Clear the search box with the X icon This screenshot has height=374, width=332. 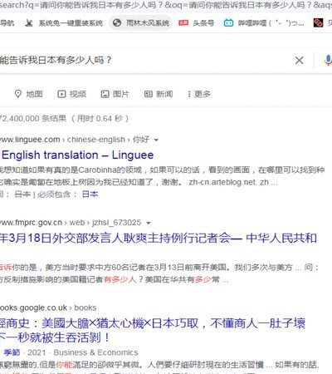299,60
